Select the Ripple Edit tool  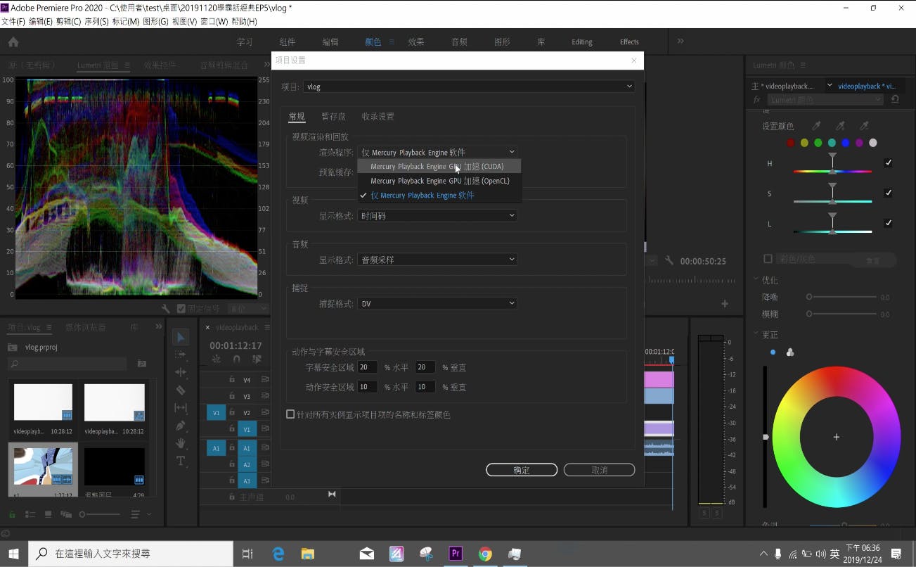pyautogui.click(x=181, y=372)
